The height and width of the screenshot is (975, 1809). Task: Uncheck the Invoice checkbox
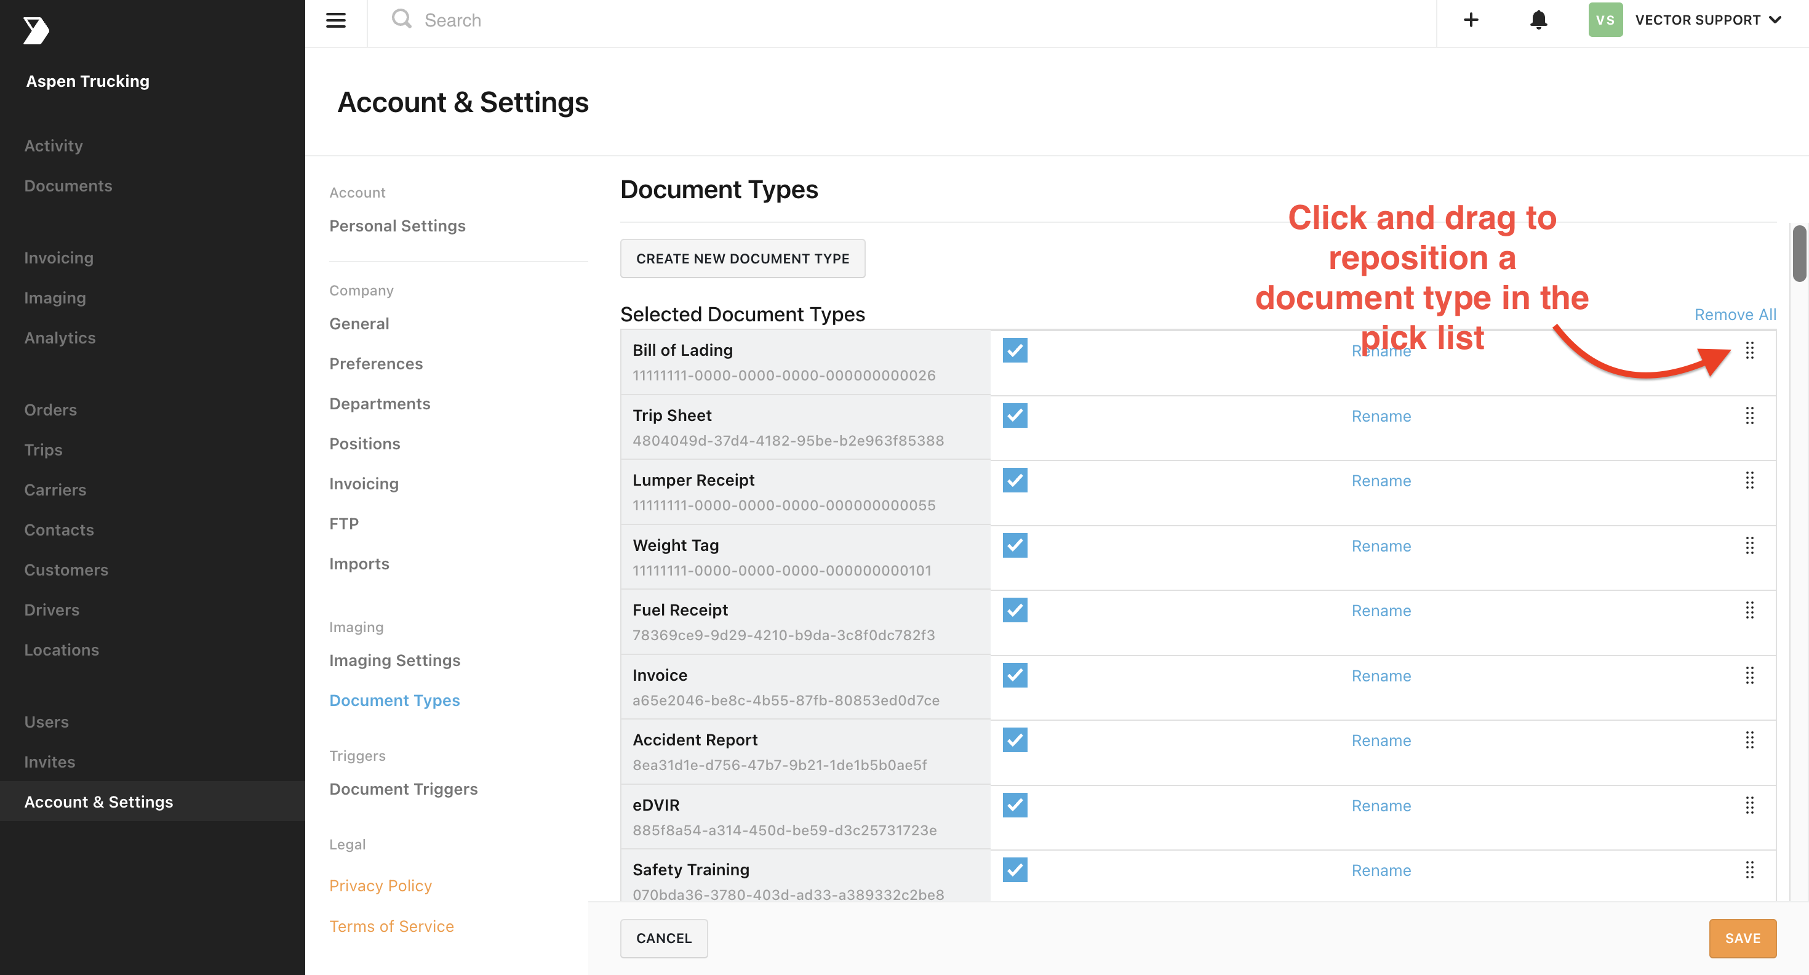pos(1015,676)
